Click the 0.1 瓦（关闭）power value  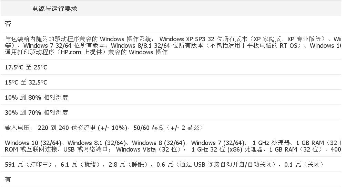pyautogui.click(x=304, y=165)
